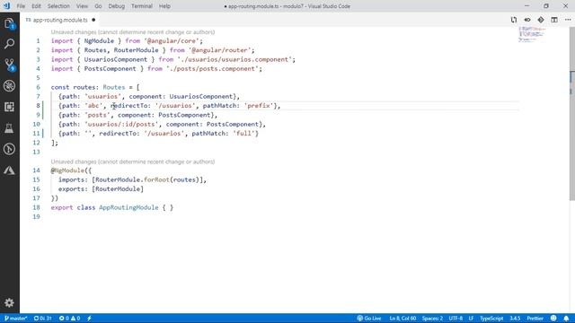Open the GitLens clock icon view
The image size is (575, 323).
click(9, 149)
